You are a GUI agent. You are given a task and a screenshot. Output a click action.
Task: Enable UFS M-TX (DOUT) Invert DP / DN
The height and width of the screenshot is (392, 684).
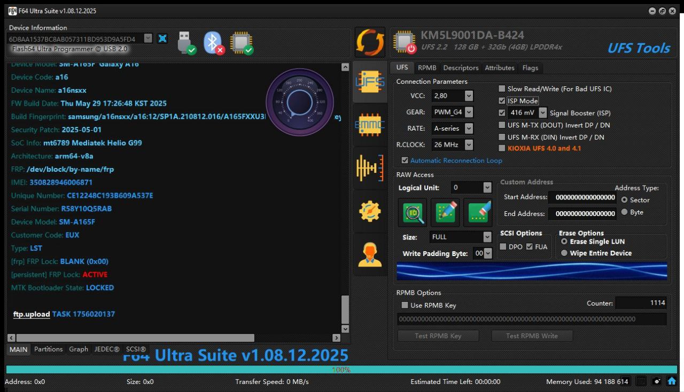pyautogui.click(x=502, y=125)
